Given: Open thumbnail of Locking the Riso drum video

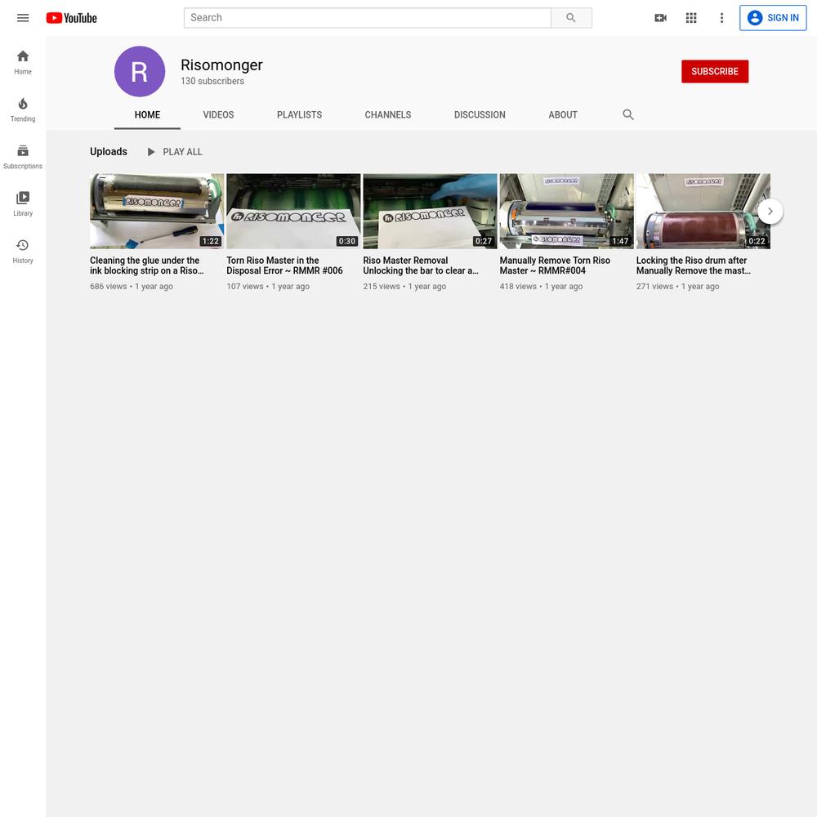Looking at the screenshot, I should [703, 211].
